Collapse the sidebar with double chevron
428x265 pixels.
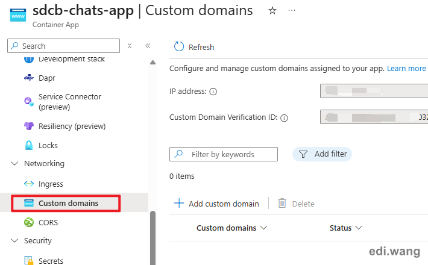[x=148, y=46]
